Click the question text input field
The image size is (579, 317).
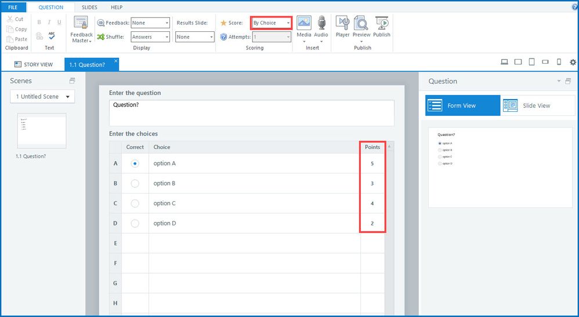click(x=251, y=112)
